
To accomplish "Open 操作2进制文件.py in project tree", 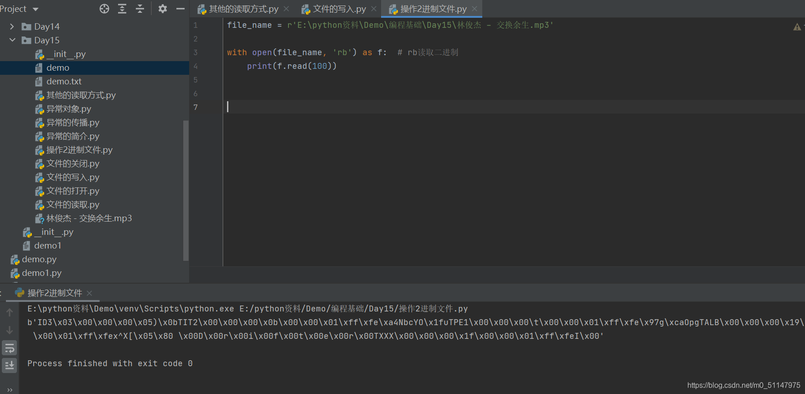I will pyautogui.click(x=74, y=150).
